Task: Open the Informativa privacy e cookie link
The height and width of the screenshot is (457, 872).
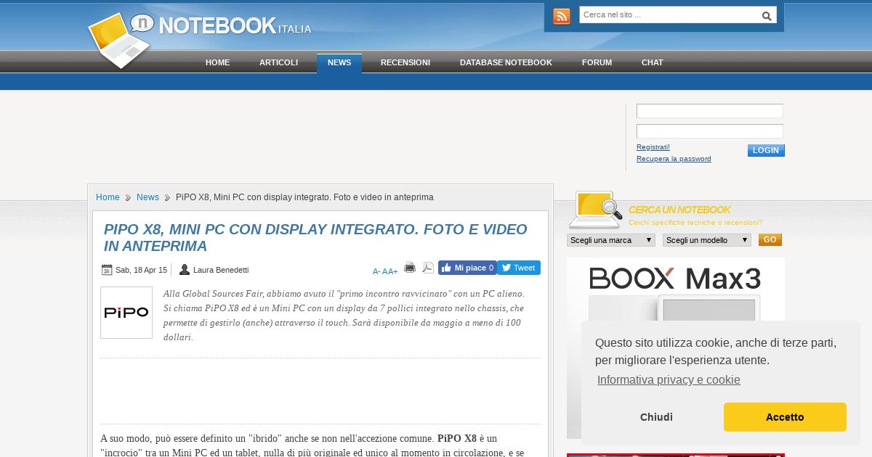Action: click(669, 380)
